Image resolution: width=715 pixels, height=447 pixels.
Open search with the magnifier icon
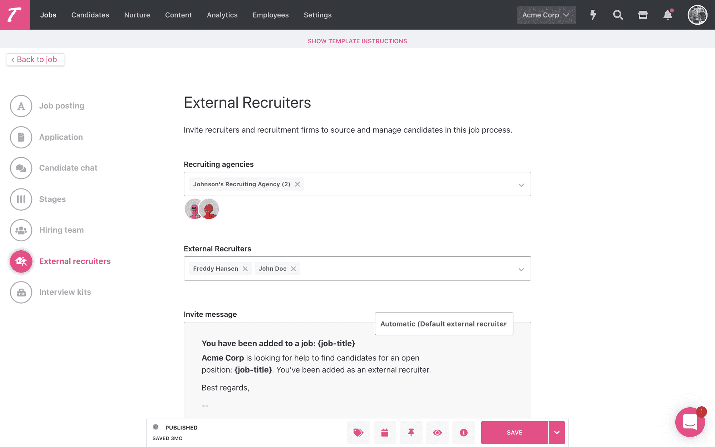(618, 15)
